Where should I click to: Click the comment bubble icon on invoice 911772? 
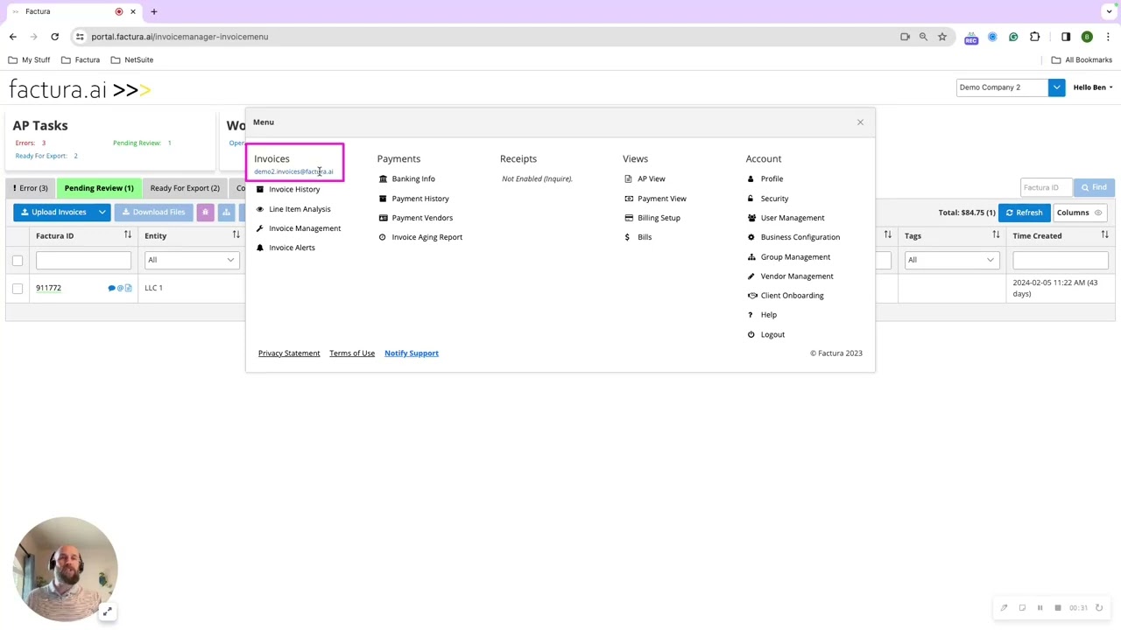(x=111, y=288)
